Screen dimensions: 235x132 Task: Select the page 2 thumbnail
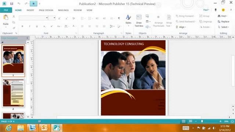pyautogui.click(x=13, y=93)
